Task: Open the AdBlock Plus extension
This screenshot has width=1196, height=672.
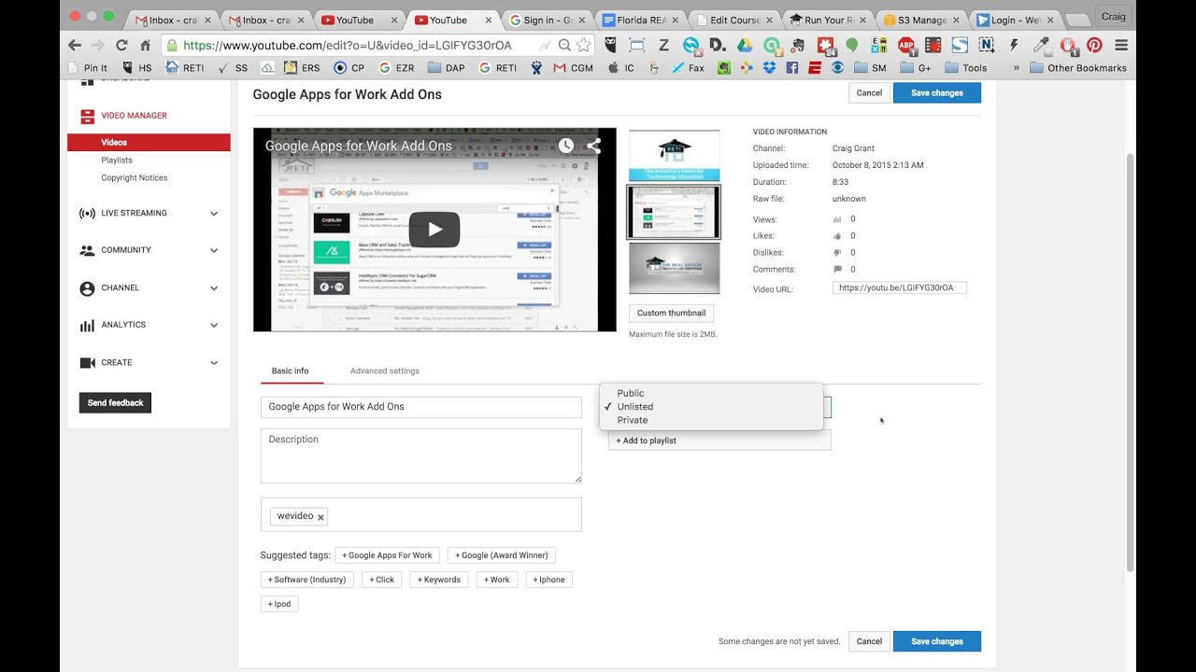Action: 905,45
